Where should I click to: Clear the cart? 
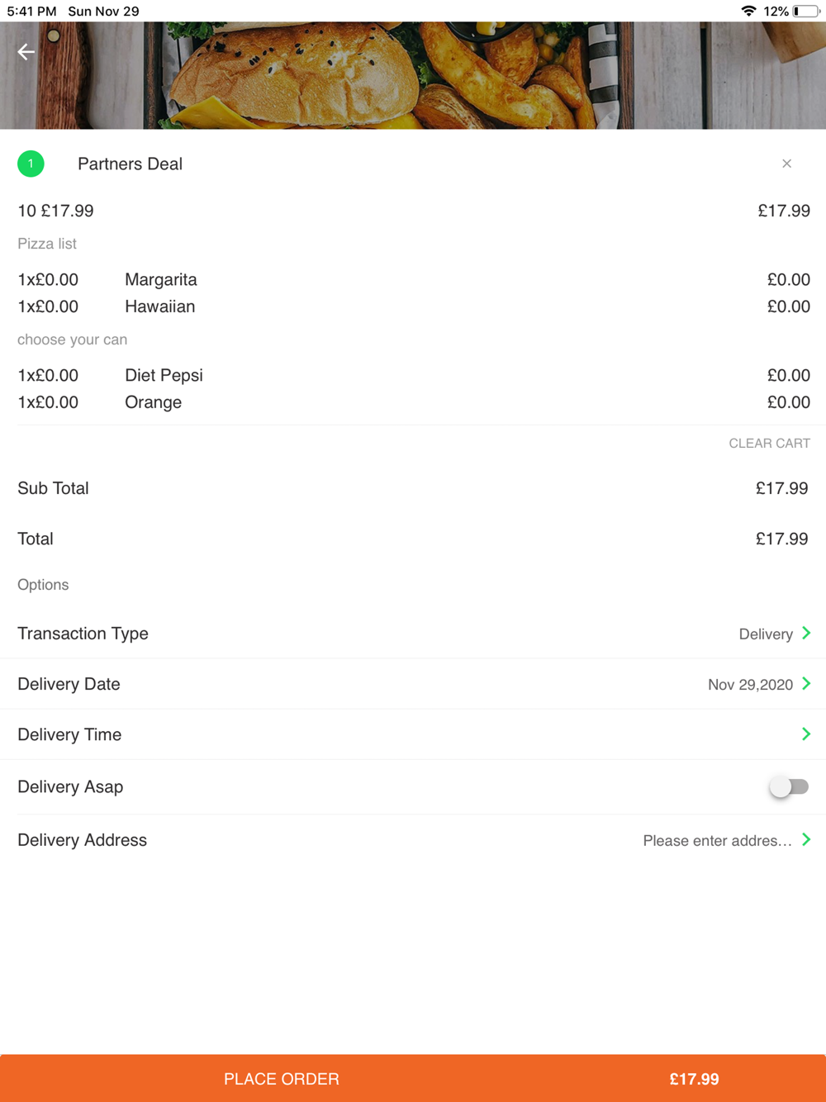[x=769, y=444]
